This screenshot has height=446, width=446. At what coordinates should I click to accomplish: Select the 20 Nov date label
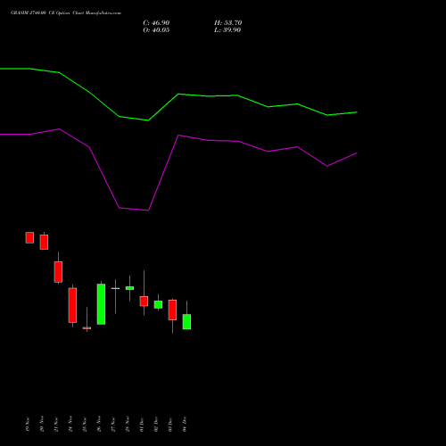42,424
